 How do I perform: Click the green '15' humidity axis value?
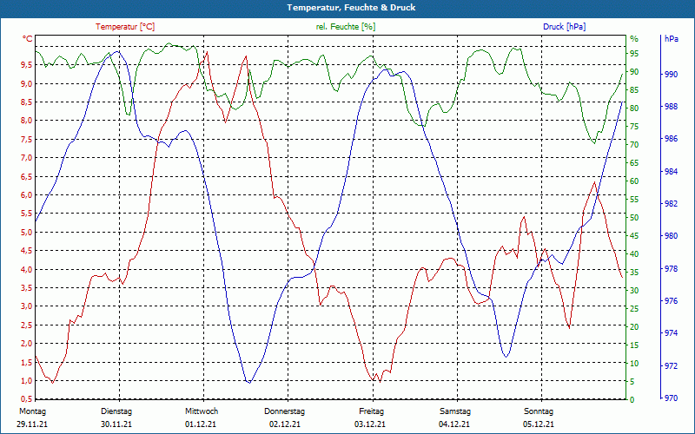[634, 345]
